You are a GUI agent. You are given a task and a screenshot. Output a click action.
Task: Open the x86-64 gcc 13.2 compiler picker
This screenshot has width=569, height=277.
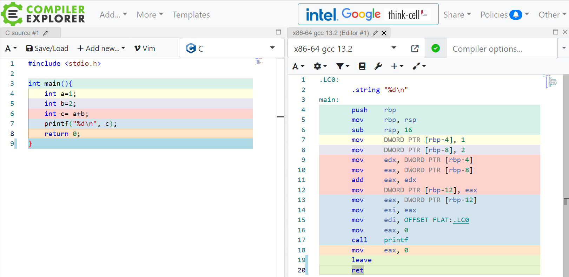pyautogui.click(x=345, y=49)
